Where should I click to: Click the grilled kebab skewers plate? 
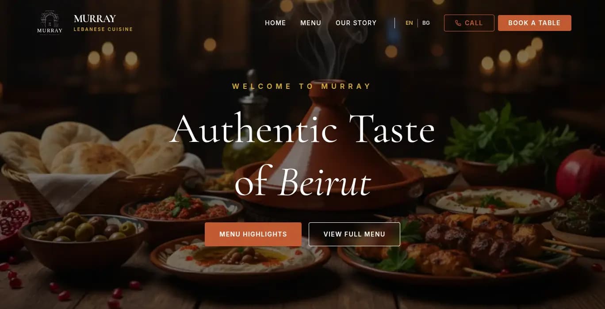[460, 248]
